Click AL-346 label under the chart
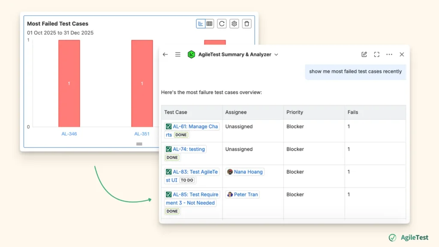 [69, 134]
